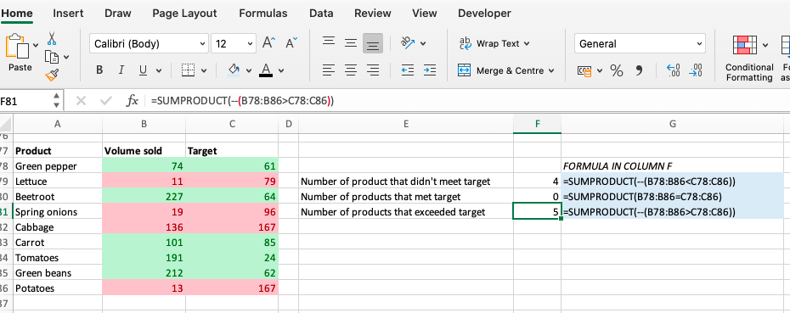Click Wrap Text button
Image resolution: width=790 pixels, height=313 pixels.
coord(494,44)
